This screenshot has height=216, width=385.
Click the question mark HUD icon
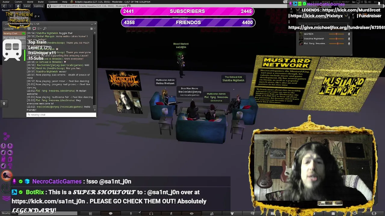coord(10,166)
